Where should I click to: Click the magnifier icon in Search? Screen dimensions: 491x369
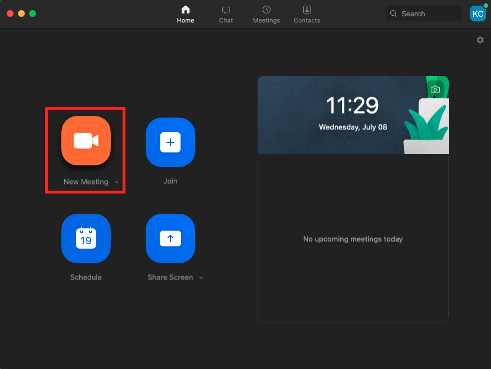pos(393,13)
